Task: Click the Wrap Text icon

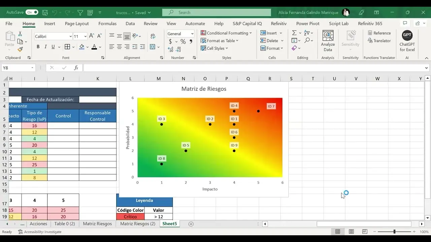Action: (153, 36)
